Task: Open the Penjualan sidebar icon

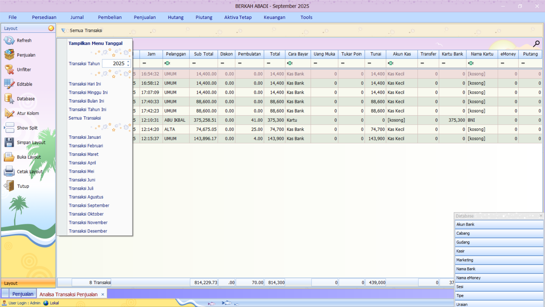Action: (x=9, y=55)
